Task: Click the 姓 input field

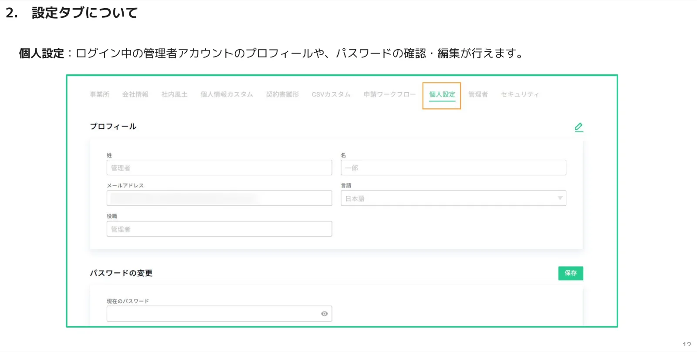Action: 219,168
